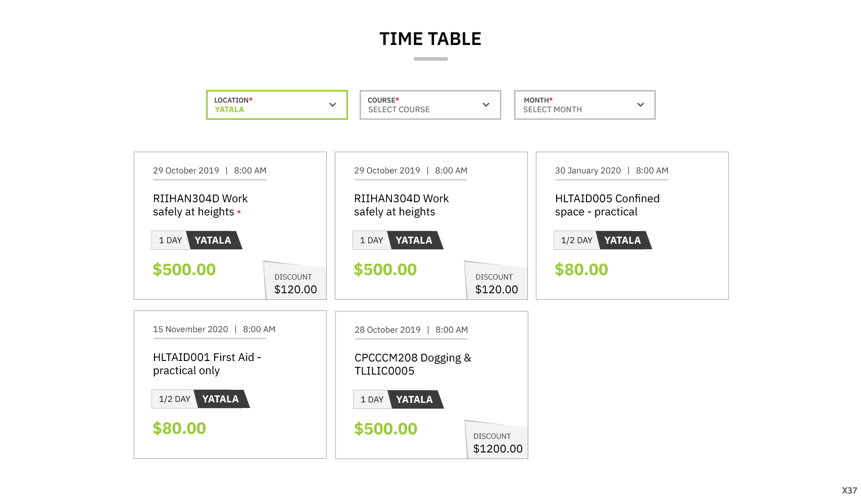The image size is (861, 499).
Task: Click the $80.00 price on Confined space card
Action: click(581, 270)
